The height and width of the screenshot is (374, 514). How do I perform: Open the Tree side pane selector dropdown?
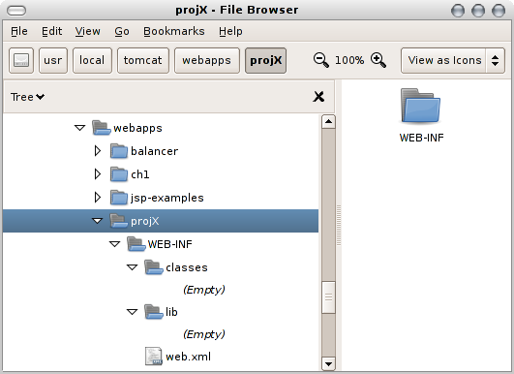[27, 97]
